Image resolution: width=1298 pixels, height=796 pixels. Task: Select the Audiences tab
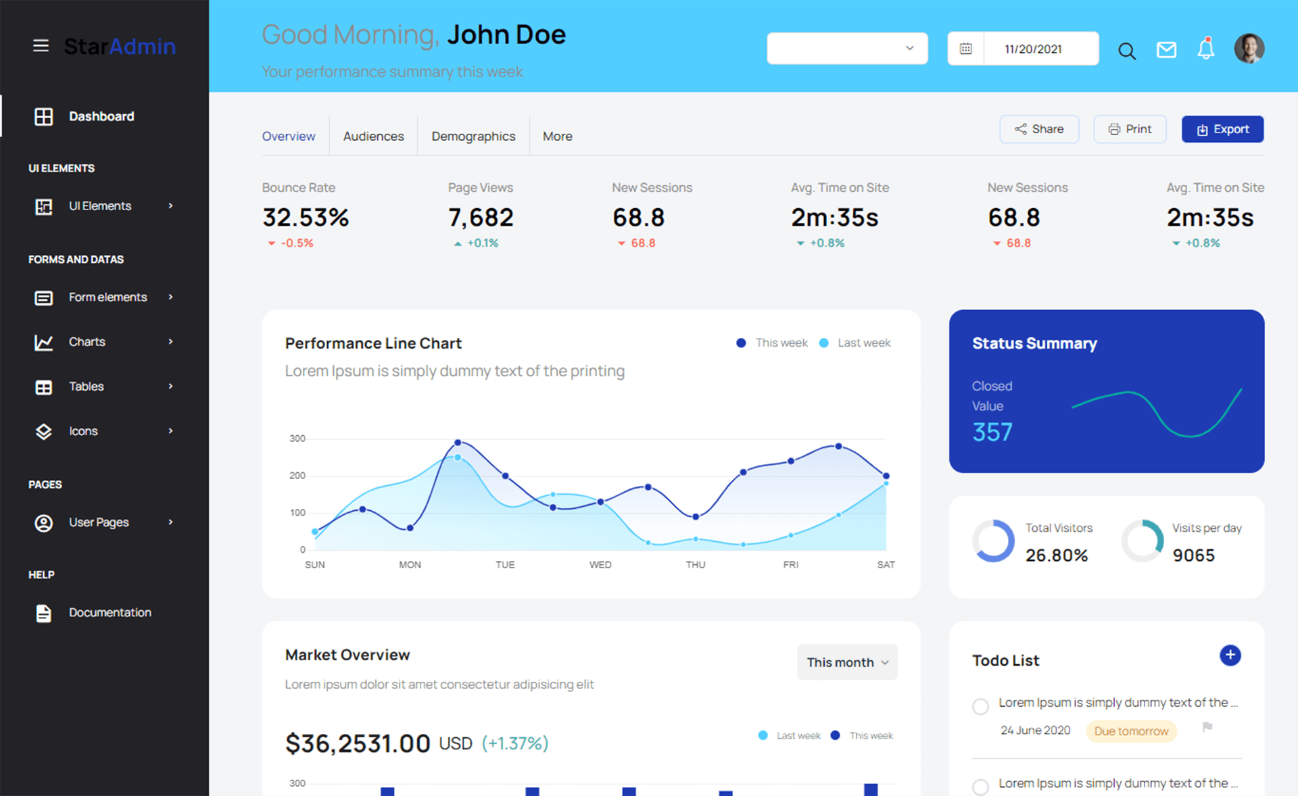(x=372, y=135)
